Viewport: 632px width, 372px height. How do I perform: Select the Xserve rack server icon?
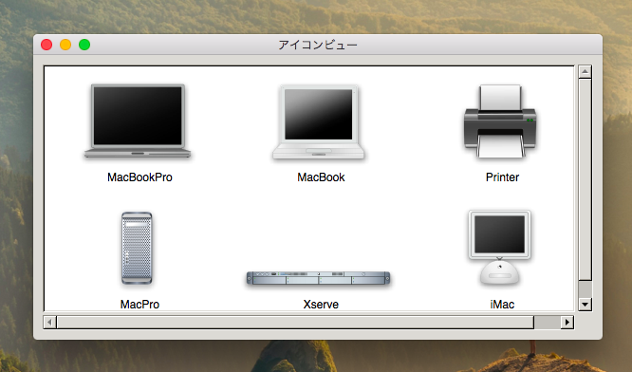[319, 278]
